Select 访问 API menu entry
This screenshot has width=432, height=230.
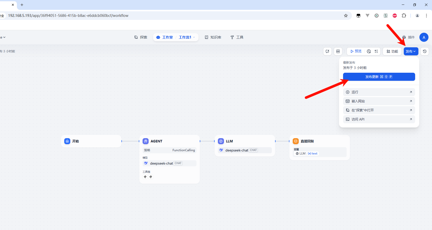click(379, 119)
